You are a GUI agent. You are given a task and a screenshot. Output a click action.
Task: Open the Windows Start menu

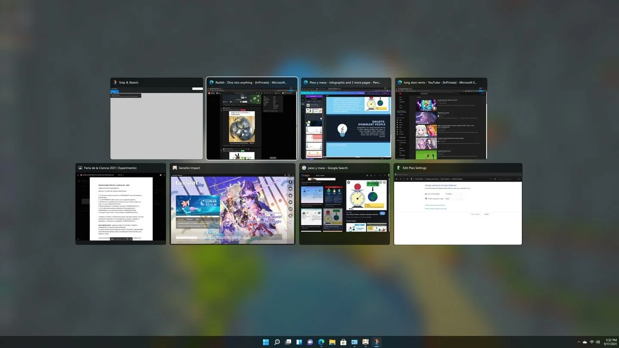(266, 342)
